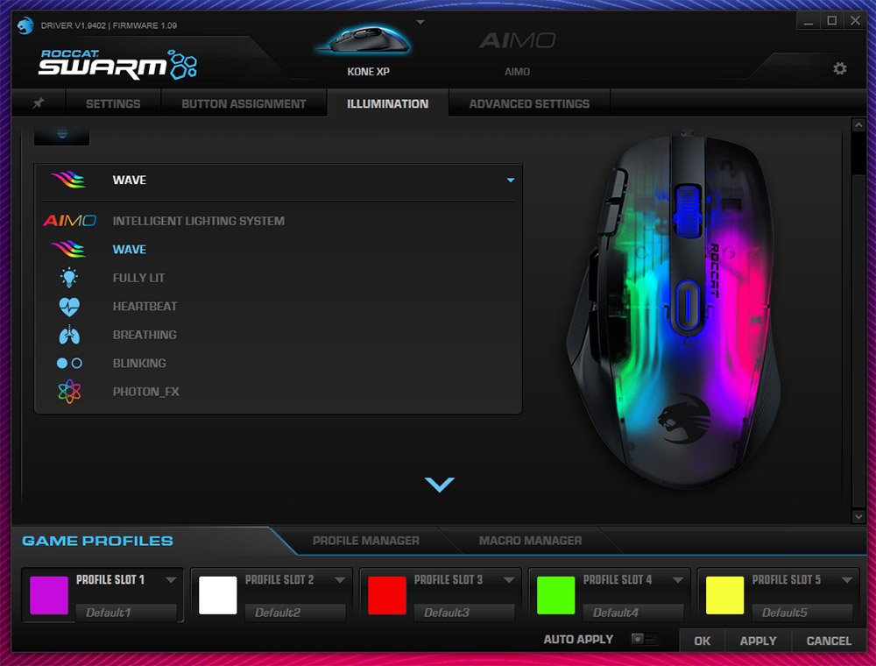Click the scrollbar up arrow
Screen dimensions: 876x666
(x=858, y=125)
